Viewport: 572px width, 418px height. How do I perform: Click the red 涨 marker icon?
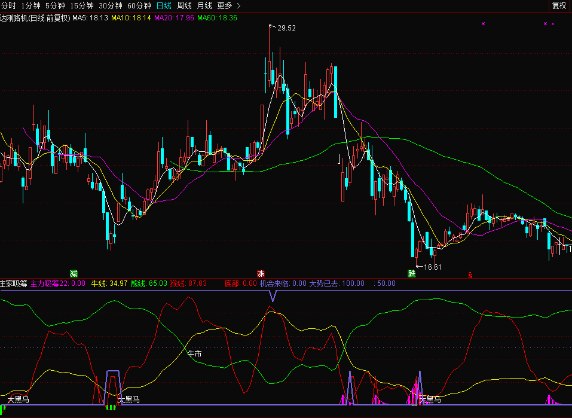tap(261, 273)
